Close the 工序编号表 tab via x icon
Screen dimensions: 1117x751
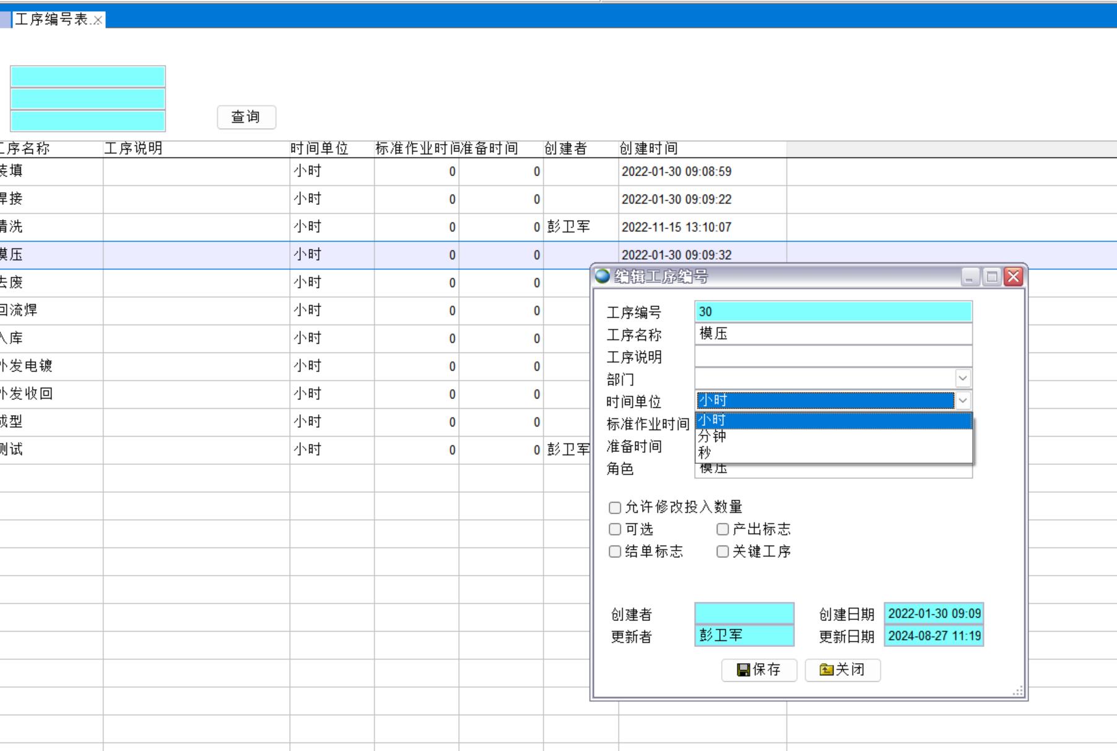point(98,20)
